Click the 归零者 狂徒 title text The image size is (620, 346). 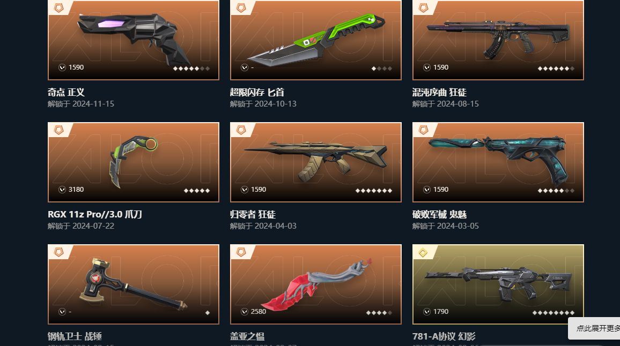253,214
